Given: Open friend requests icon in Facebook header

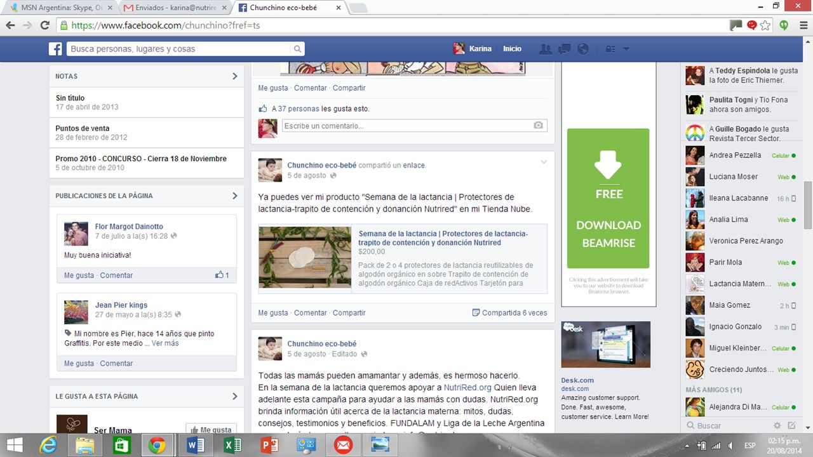Looking at the screenshot, I should [x=545, y=49].
